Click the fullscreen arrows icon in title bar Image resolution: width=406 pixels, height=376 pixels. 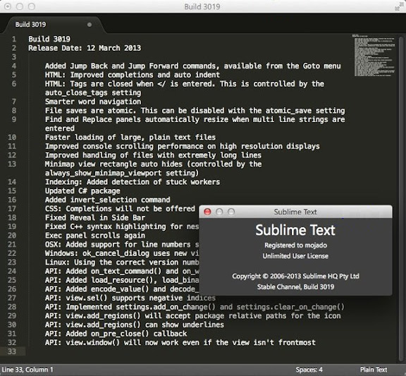pyautogui.click(x=399, y=7)
